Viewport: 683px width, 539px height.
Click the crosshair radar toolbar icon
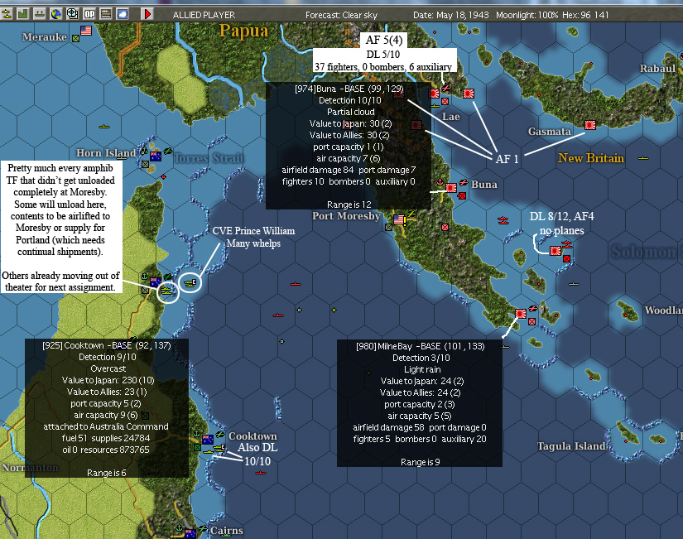click(x=72, y=14)
